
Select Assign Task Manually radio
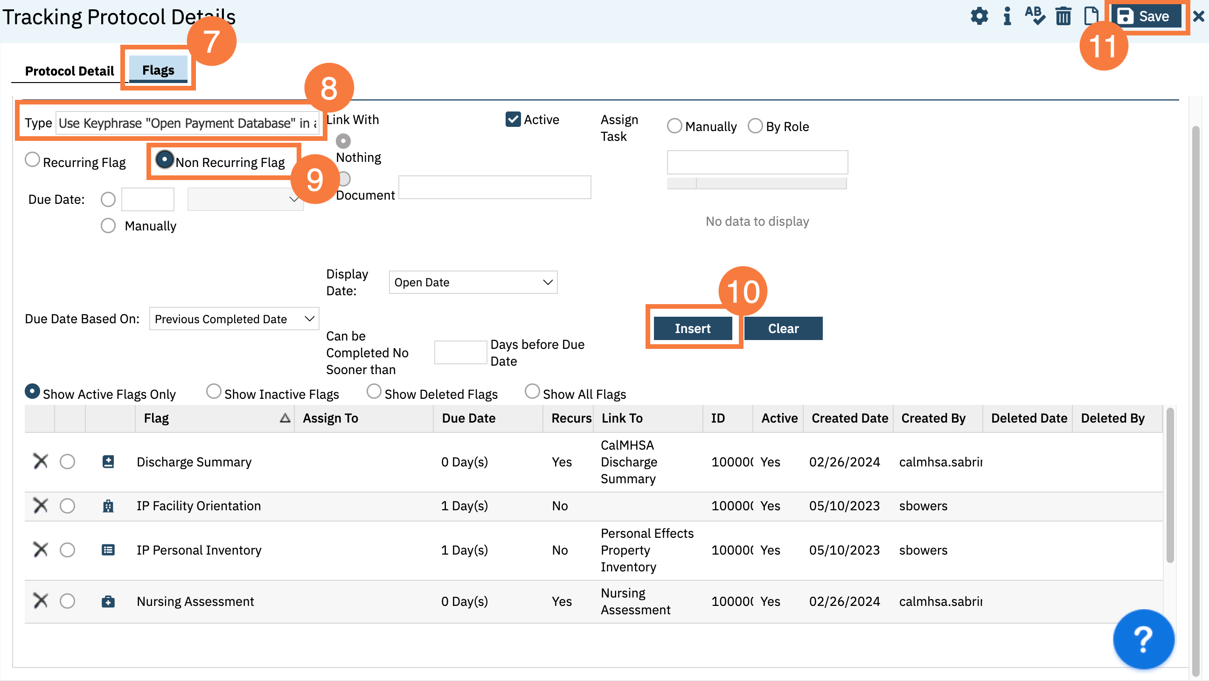point(674,126)
